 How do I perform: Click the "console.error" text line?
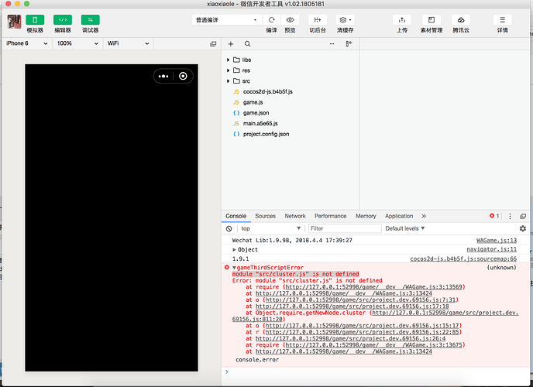257,360
